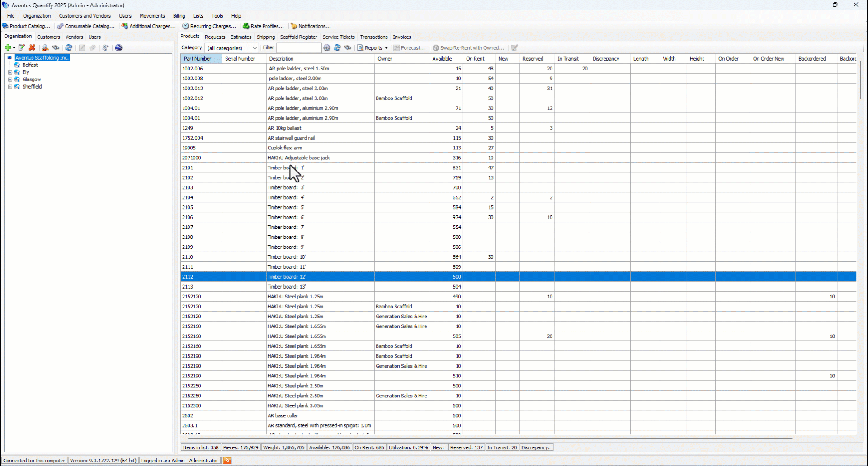Switch to the Customers tab in left panel

pos(48,37)
